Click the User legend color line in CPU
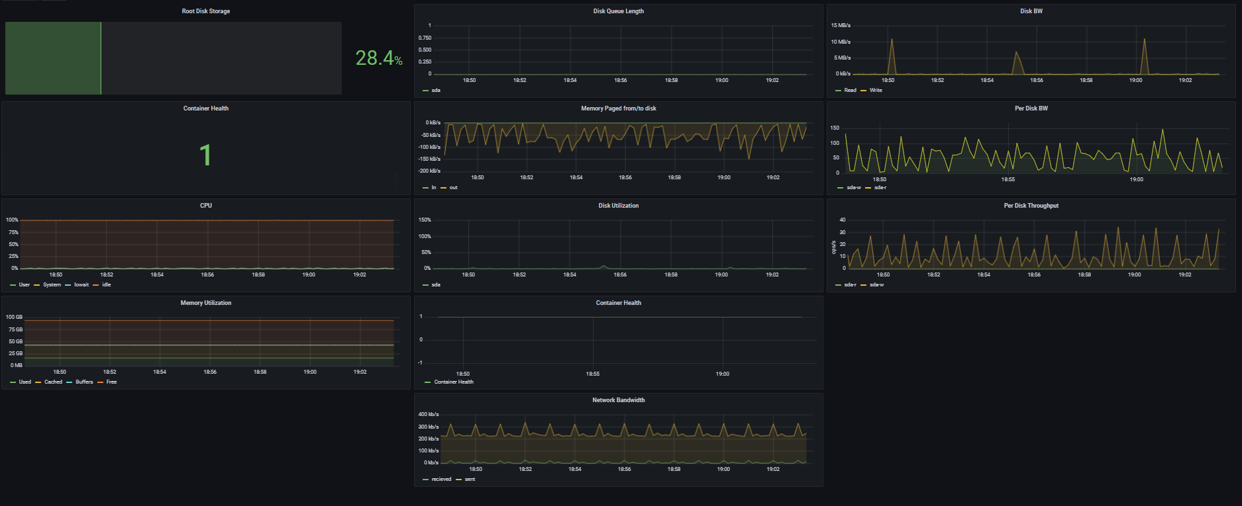Image resolution: width=1242 pixels, height=506 pixels. click(x=13, y=285)
